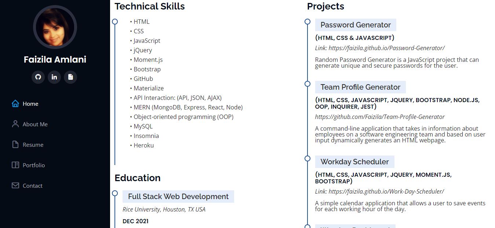Click the Random Password Generator description
The image size is (495, 228).
(x=397, y=63)
